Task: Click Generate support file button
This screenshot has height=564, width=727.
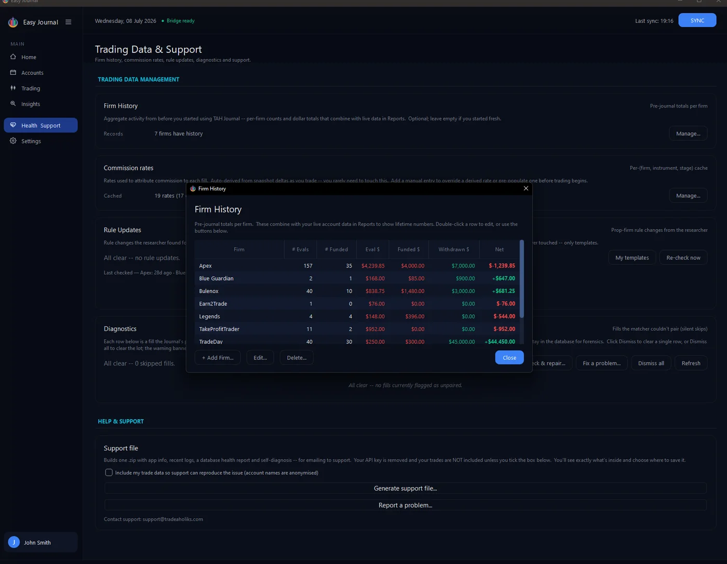Action: tap(406, 488)
